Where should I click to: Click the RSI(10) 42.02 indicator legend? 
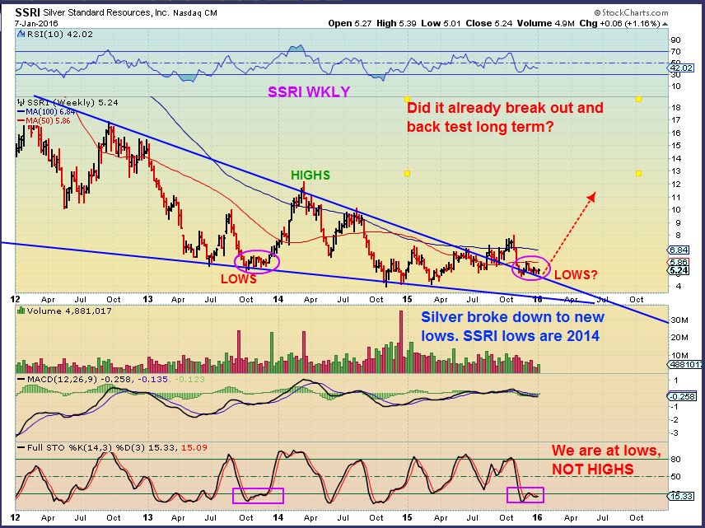coord(60,34)
